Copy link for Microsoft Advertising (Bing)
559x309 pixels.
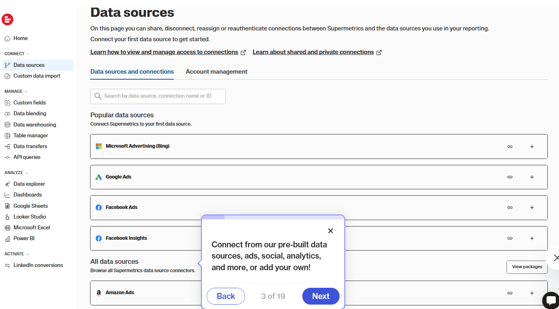coord(510,146)
